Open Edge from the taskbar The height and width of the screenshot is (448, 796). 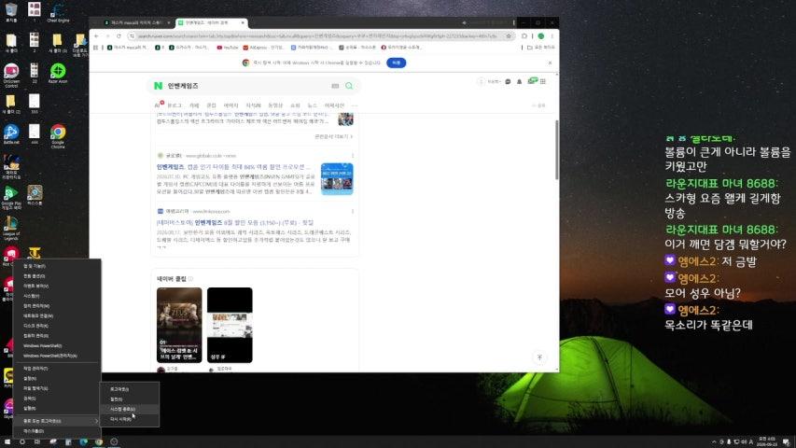(x=84, y=441)
